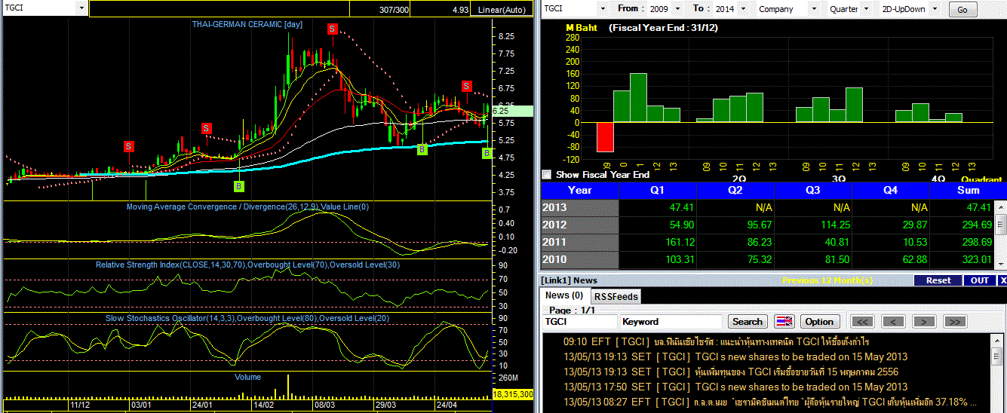The height and width of the screenshot is (413, 1007).
Task: Select the 2013 year row label
Action: [579, 207]
